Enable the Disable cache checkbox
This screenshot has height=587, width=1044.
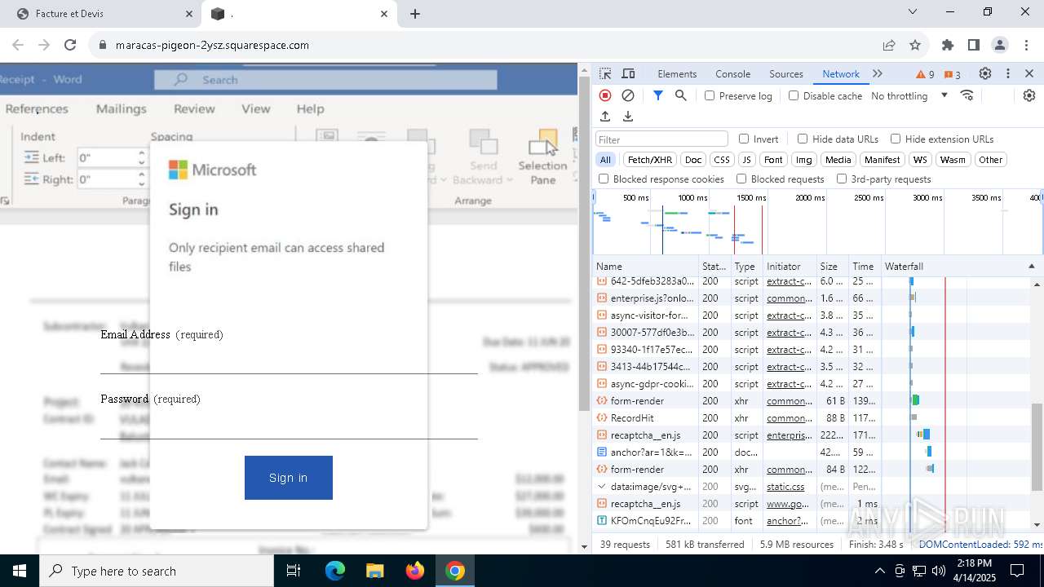(794, 95)
